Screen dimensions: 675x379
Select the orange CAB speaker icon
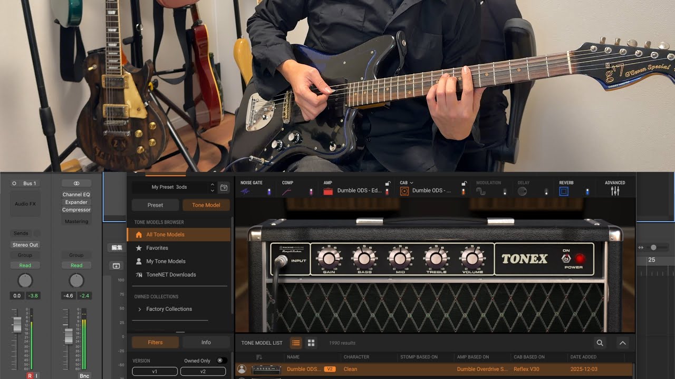pos(404,191)
